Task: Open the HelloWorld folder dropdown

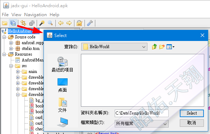Action: [x=114, y=47]
